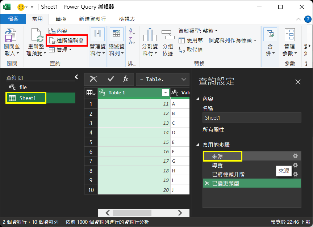Click the sort ascending A-Z icon
313x227 pixels.
tap(132, 31)
